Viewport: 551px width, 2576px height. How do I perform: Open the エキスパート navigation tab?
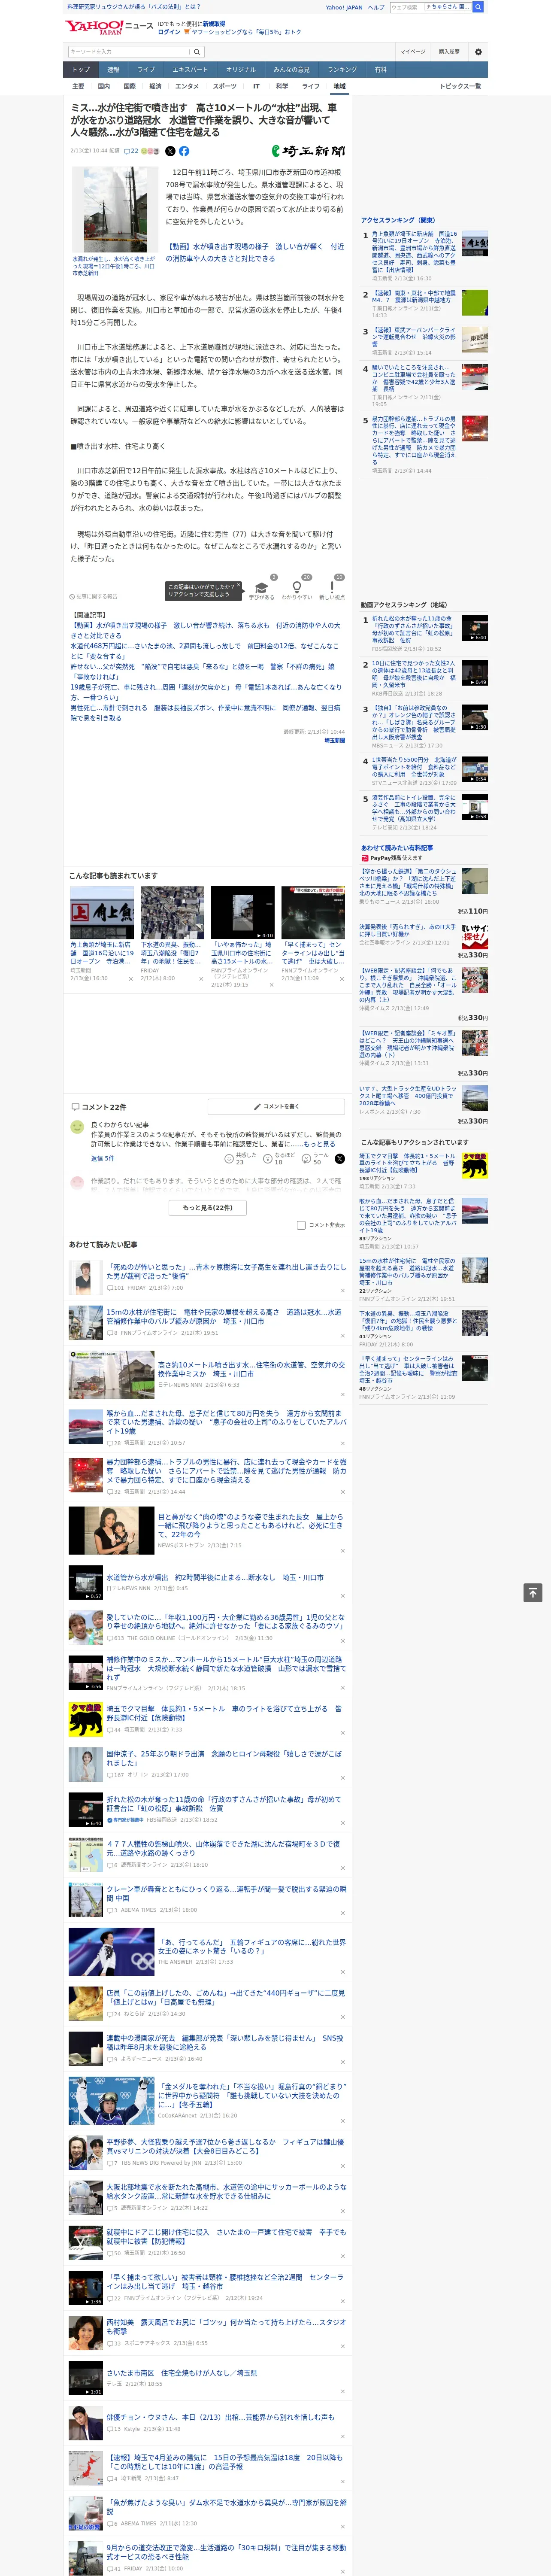point(190,70)
